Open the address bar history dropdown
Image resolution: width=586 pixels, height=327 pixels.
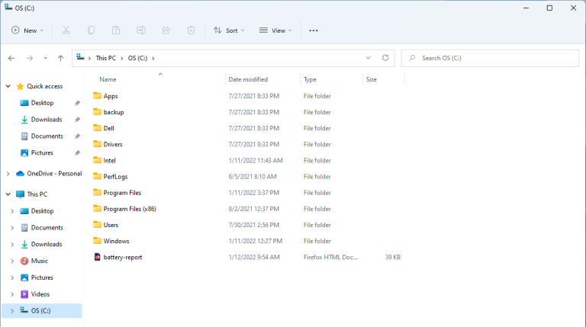(x=368, y=58)
